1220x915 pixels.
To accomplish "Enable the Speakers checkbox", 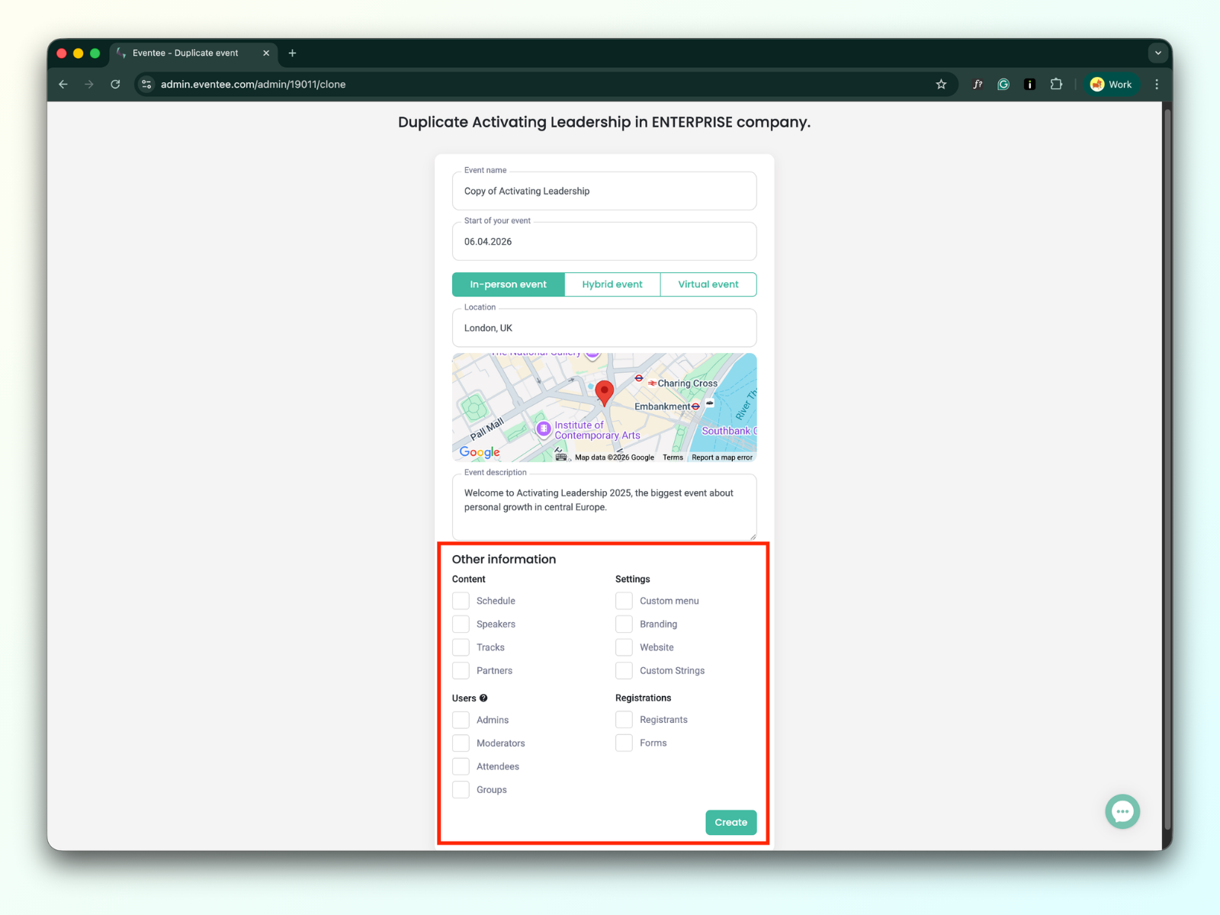I will click(x=461, y=624).
